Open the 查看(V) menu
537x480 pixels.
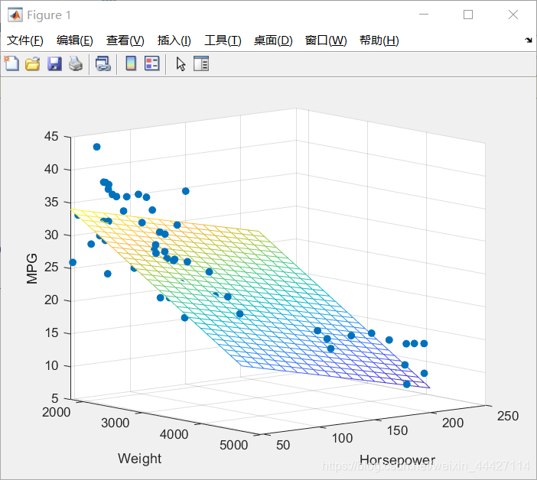125,41
